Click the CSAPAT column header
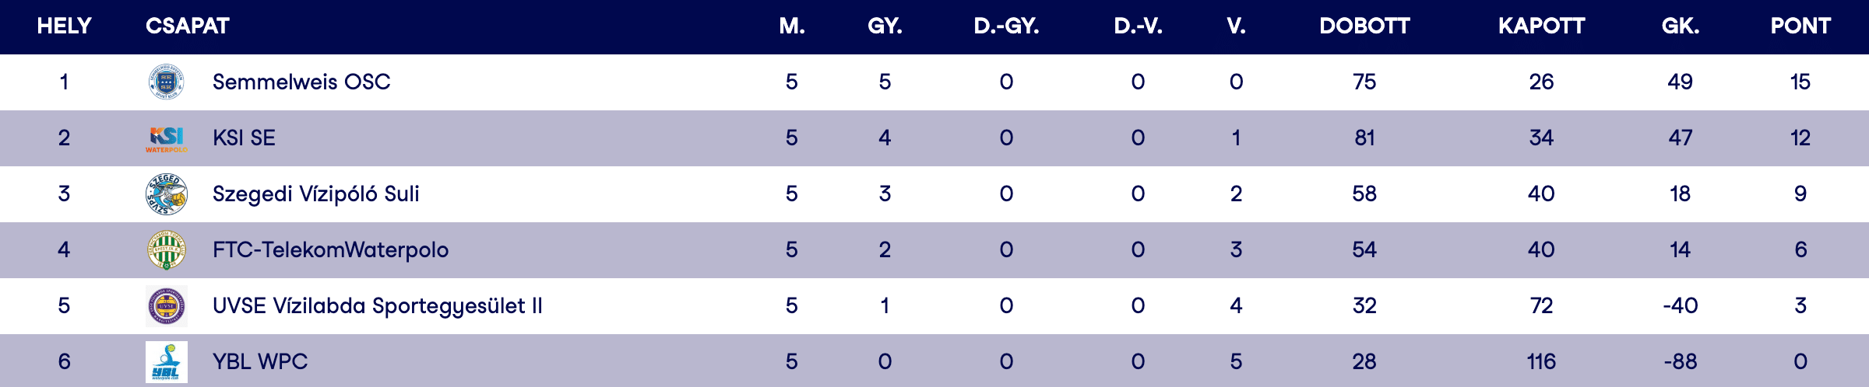The height and width of the screenshot is (387, 1869). point(187,26)
